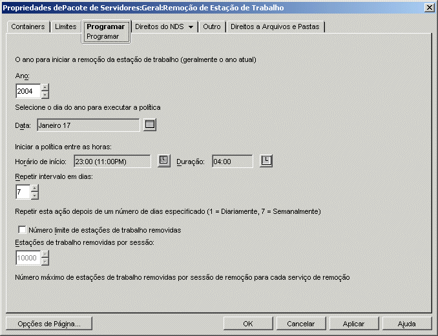Select the Programar sub-page entry
Image resolution: width=438 pixels, height=336 pixels.
click(103, 37)
